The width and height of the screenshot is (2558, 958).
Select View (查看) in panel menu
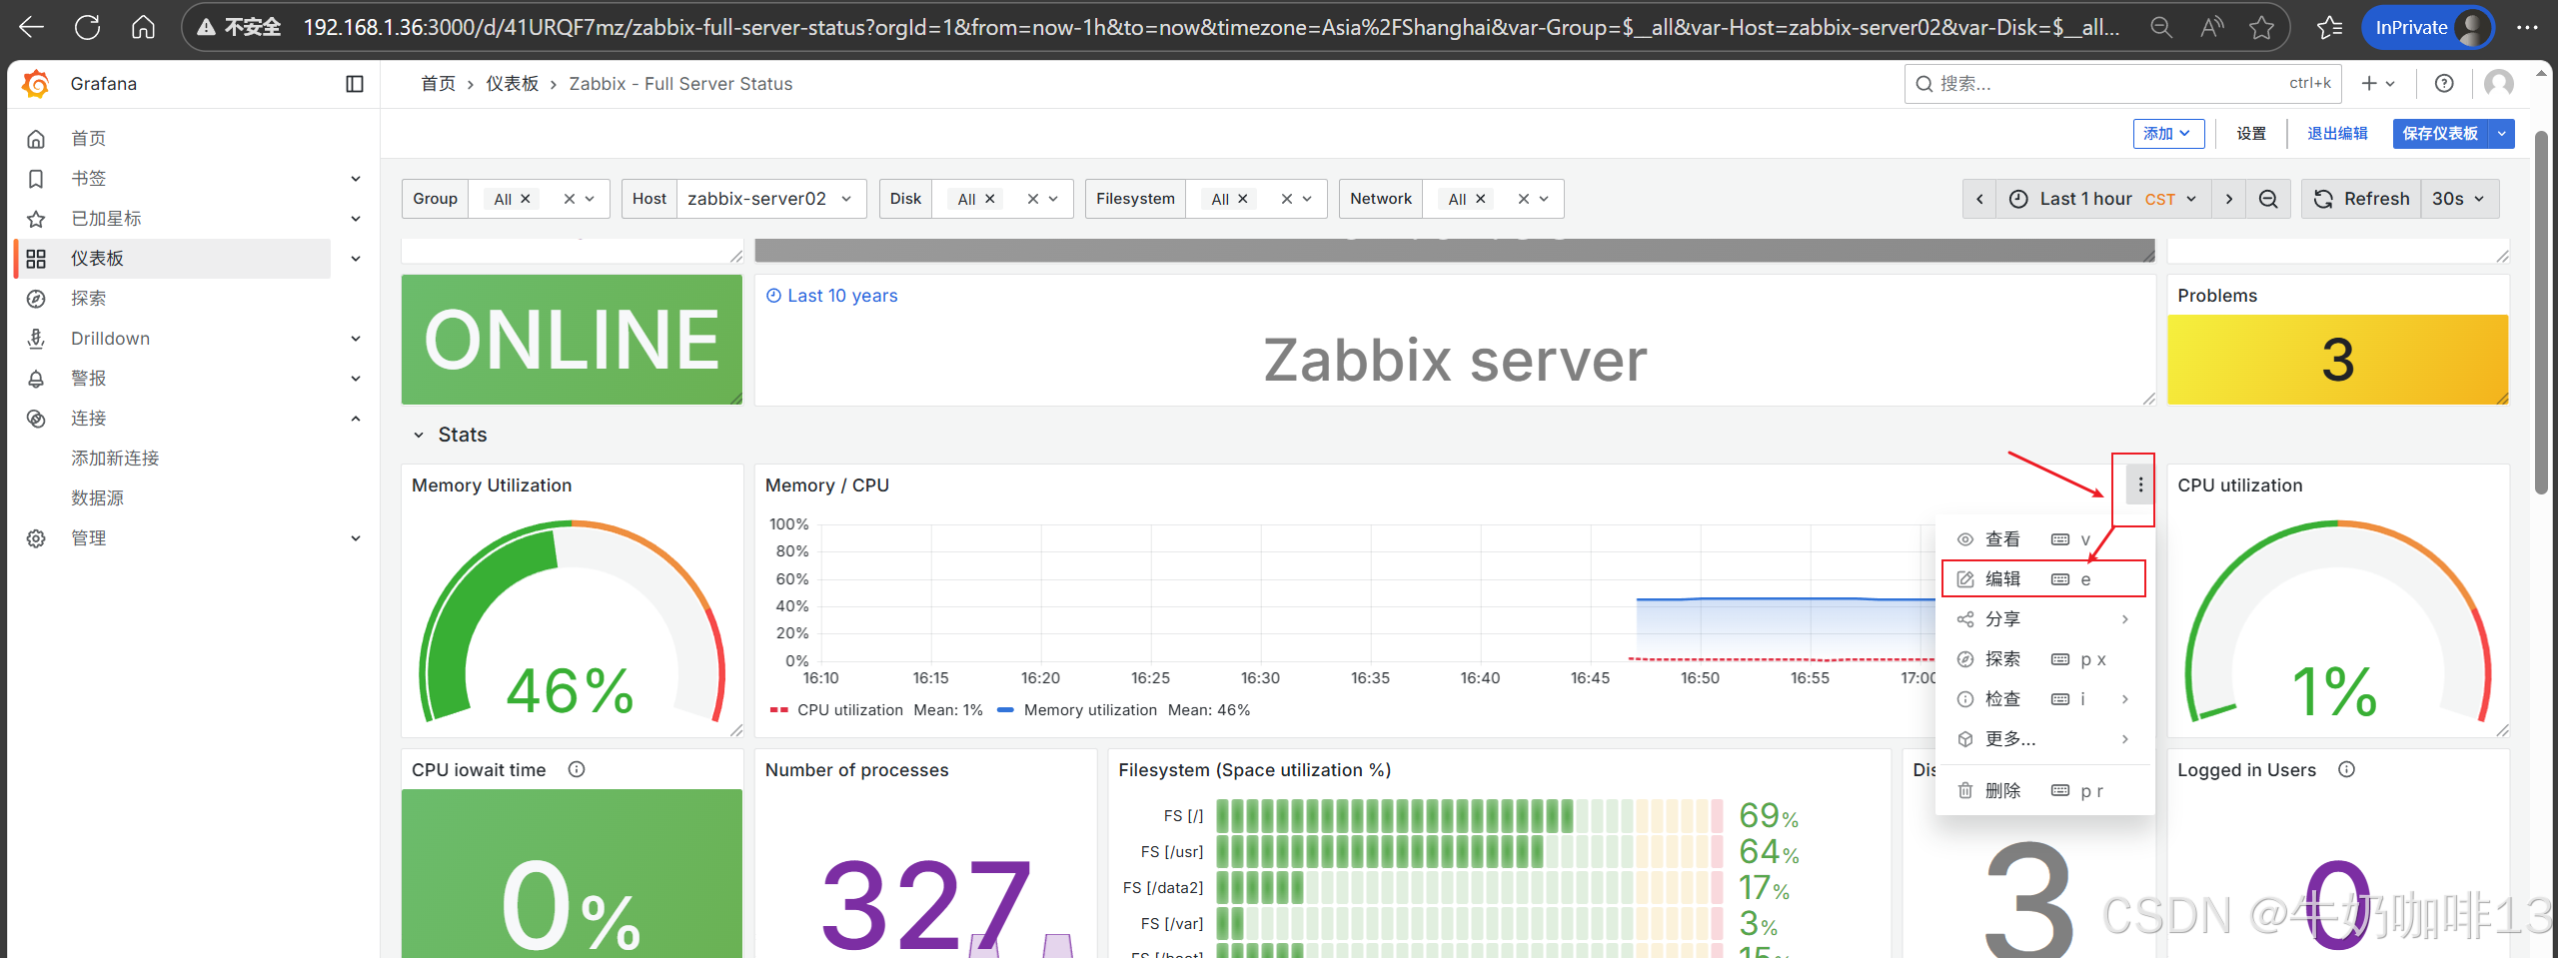point(2043,539)
